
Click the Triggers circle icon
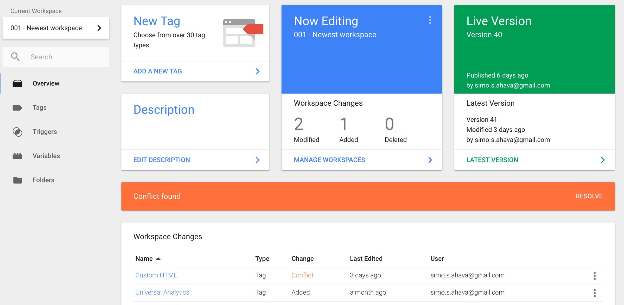pyautogui.click(x=17, y=132)
